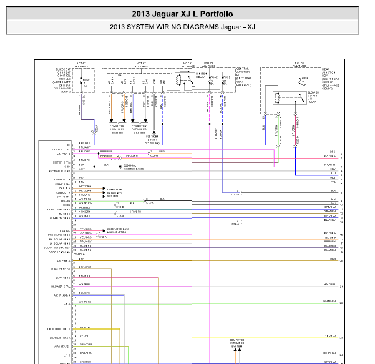375x364 pixels.
Task: Click the 'MOTOR CTRL' pin label
Action: coord(62,162)
